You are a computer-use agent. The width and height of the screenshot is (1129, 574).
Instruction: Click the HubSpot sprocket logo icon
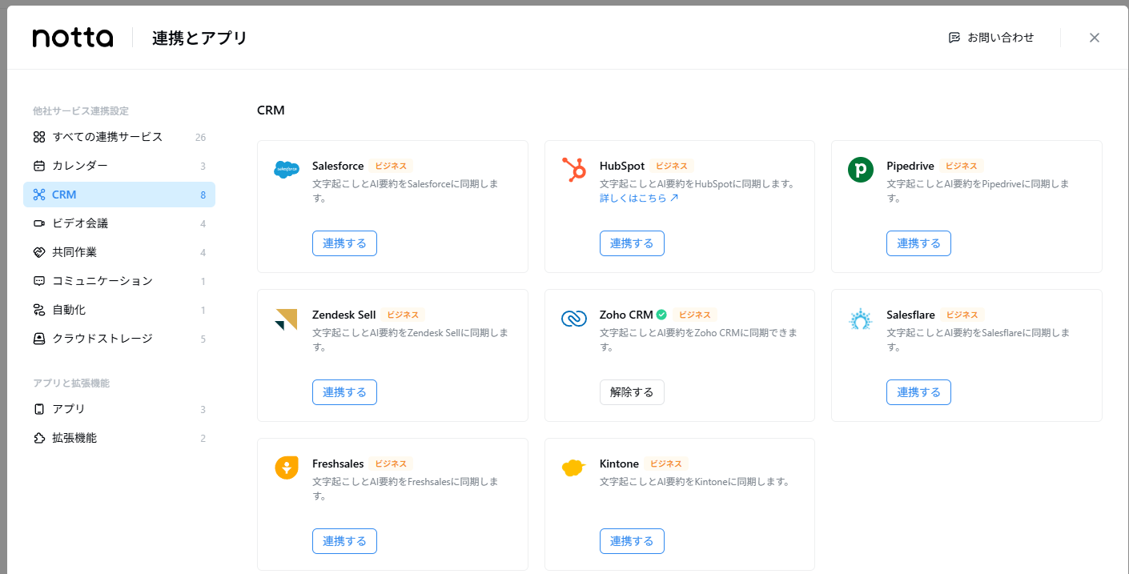573,170
